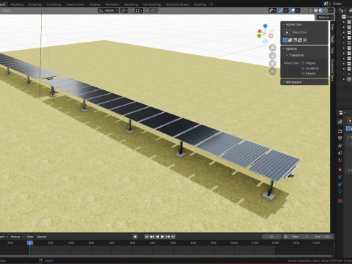Open the Keying menu in timeline
The height and width of the screenshot is (264, 352).
(17, 237)
